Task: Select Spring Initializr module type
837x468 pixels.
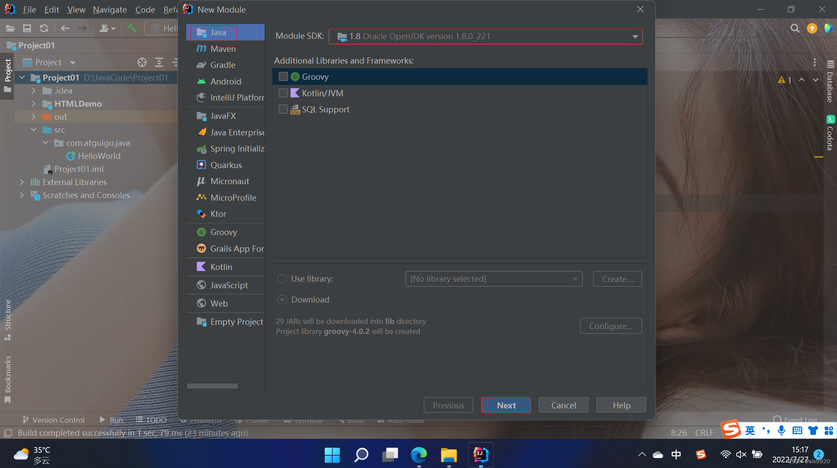Action: coord(225,148)
